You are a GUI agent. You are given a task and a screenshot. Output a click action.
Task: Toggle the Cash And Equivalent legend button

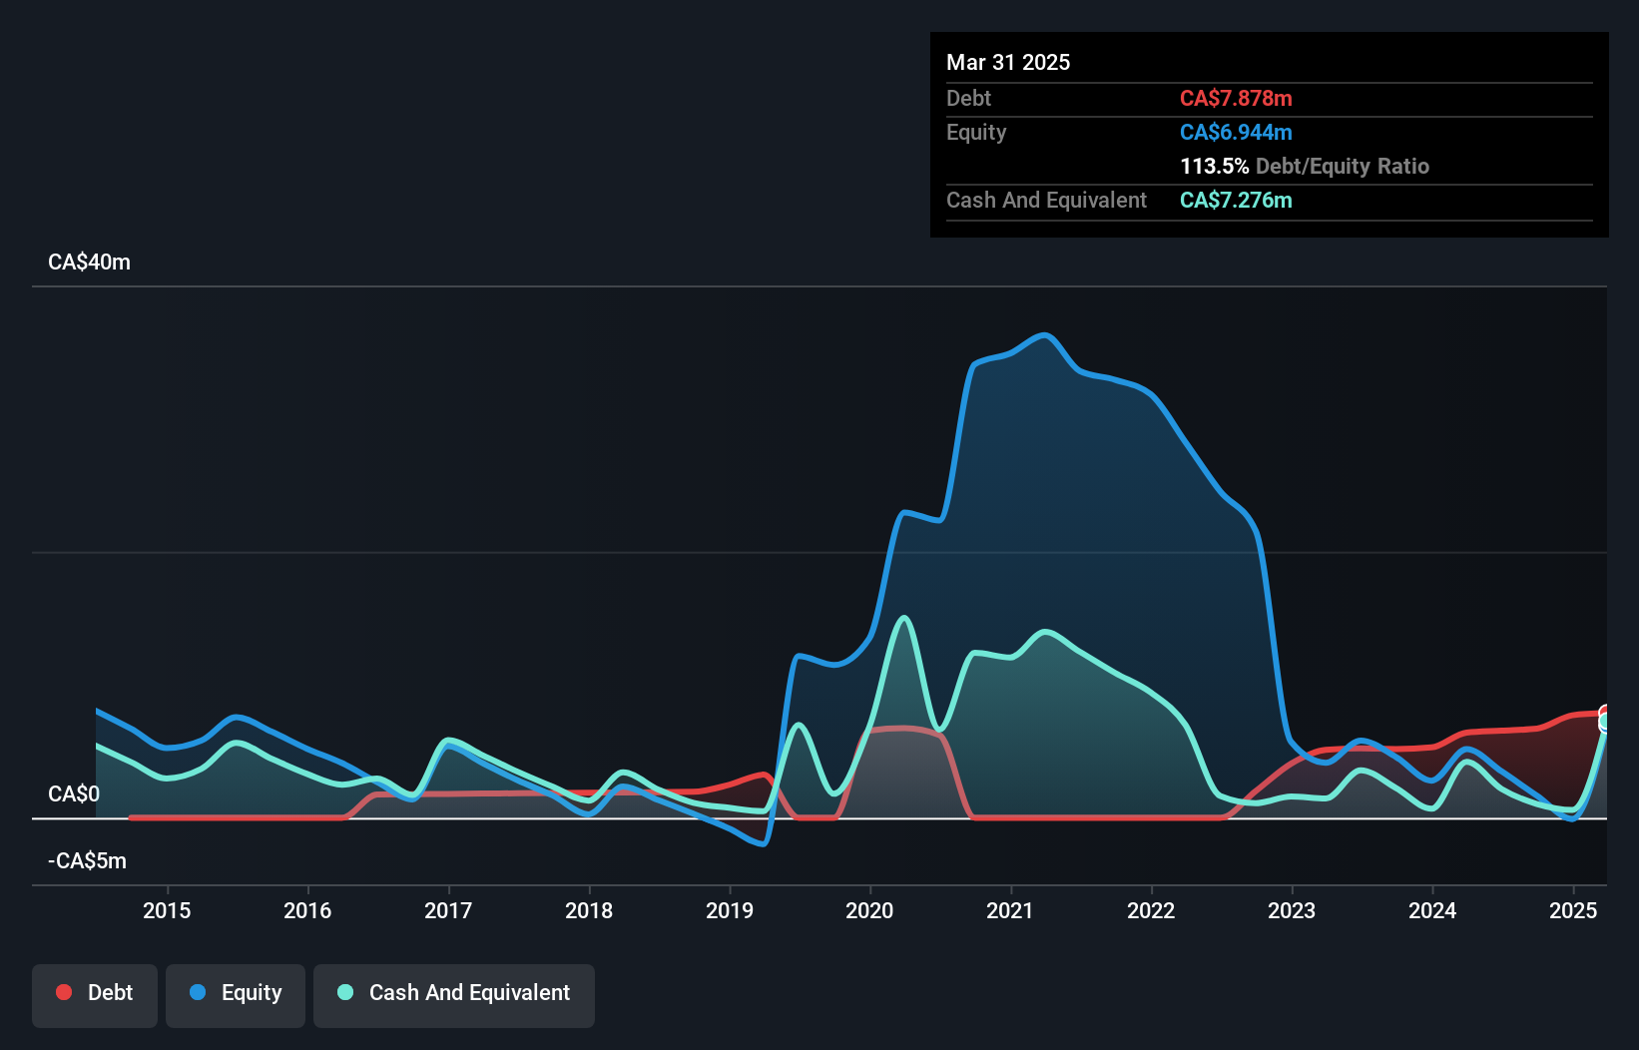tap(454, 995)
